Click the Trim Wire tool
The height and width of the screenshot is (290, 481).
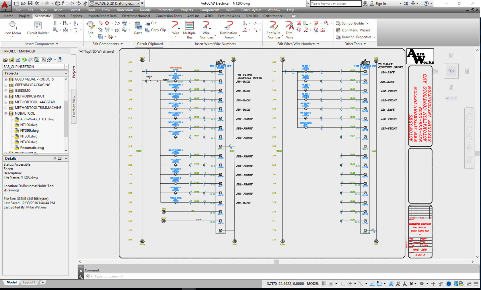(x=289, y=30)
